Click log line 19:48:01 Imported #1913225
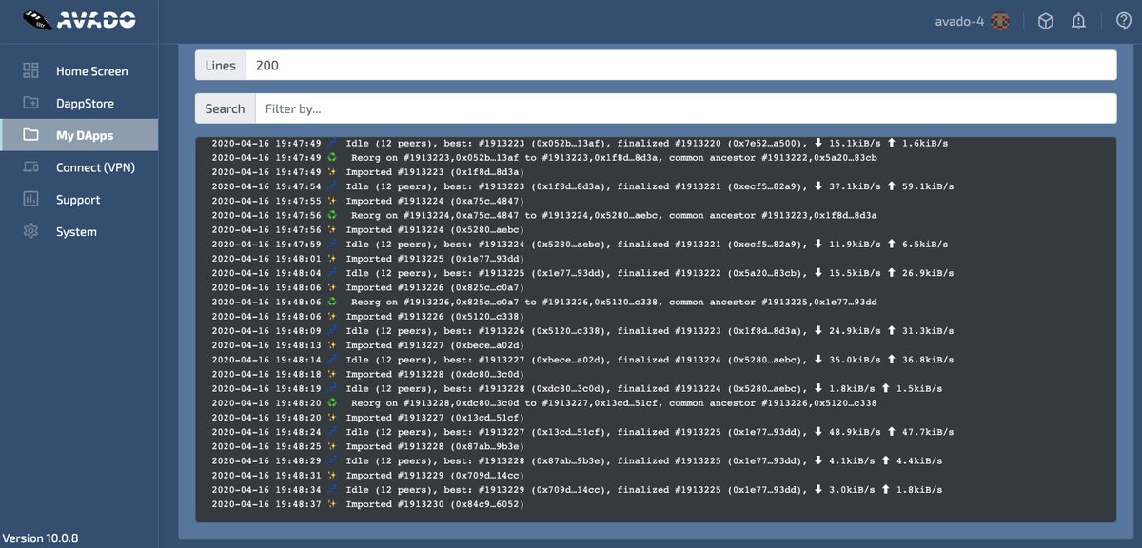The width and height of the screenshot is (1142, 548). coord(367,259)
